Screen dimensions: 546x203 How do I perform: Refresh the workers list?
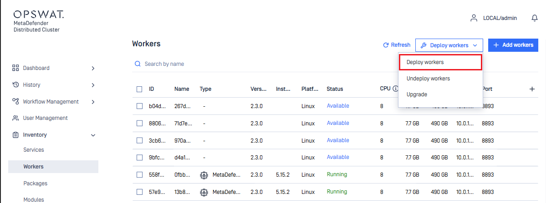coord(397,45)
